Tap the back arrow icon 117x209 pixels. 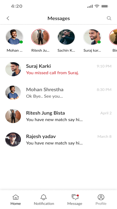pos(8,18)
